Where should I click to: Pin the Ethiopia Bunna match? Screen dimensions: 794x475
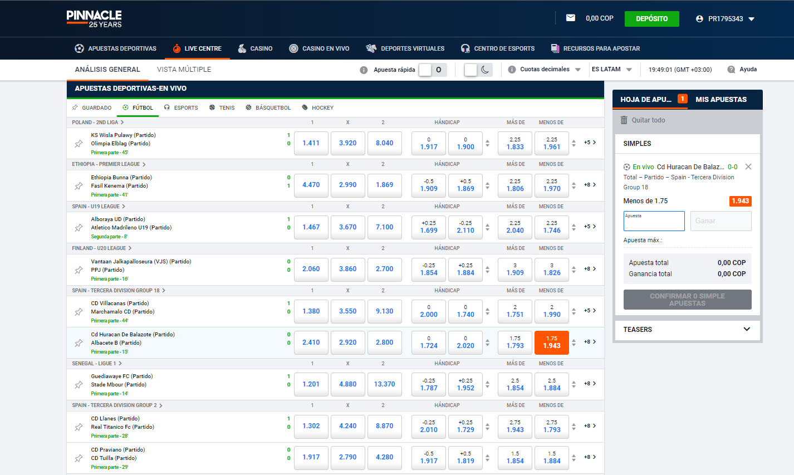click(79, 186)
